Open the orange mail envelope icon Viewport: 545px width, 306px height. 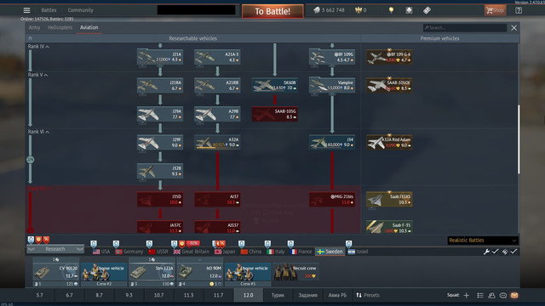pyautogui.click(x=514, y=295)
